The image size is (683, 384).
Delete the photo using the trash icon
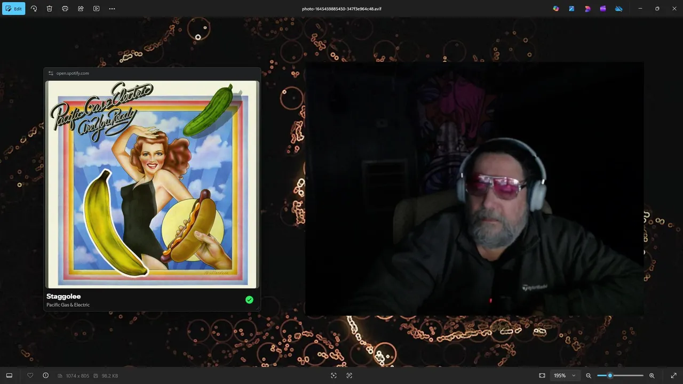pyautogui.click(x=49, y=9)
